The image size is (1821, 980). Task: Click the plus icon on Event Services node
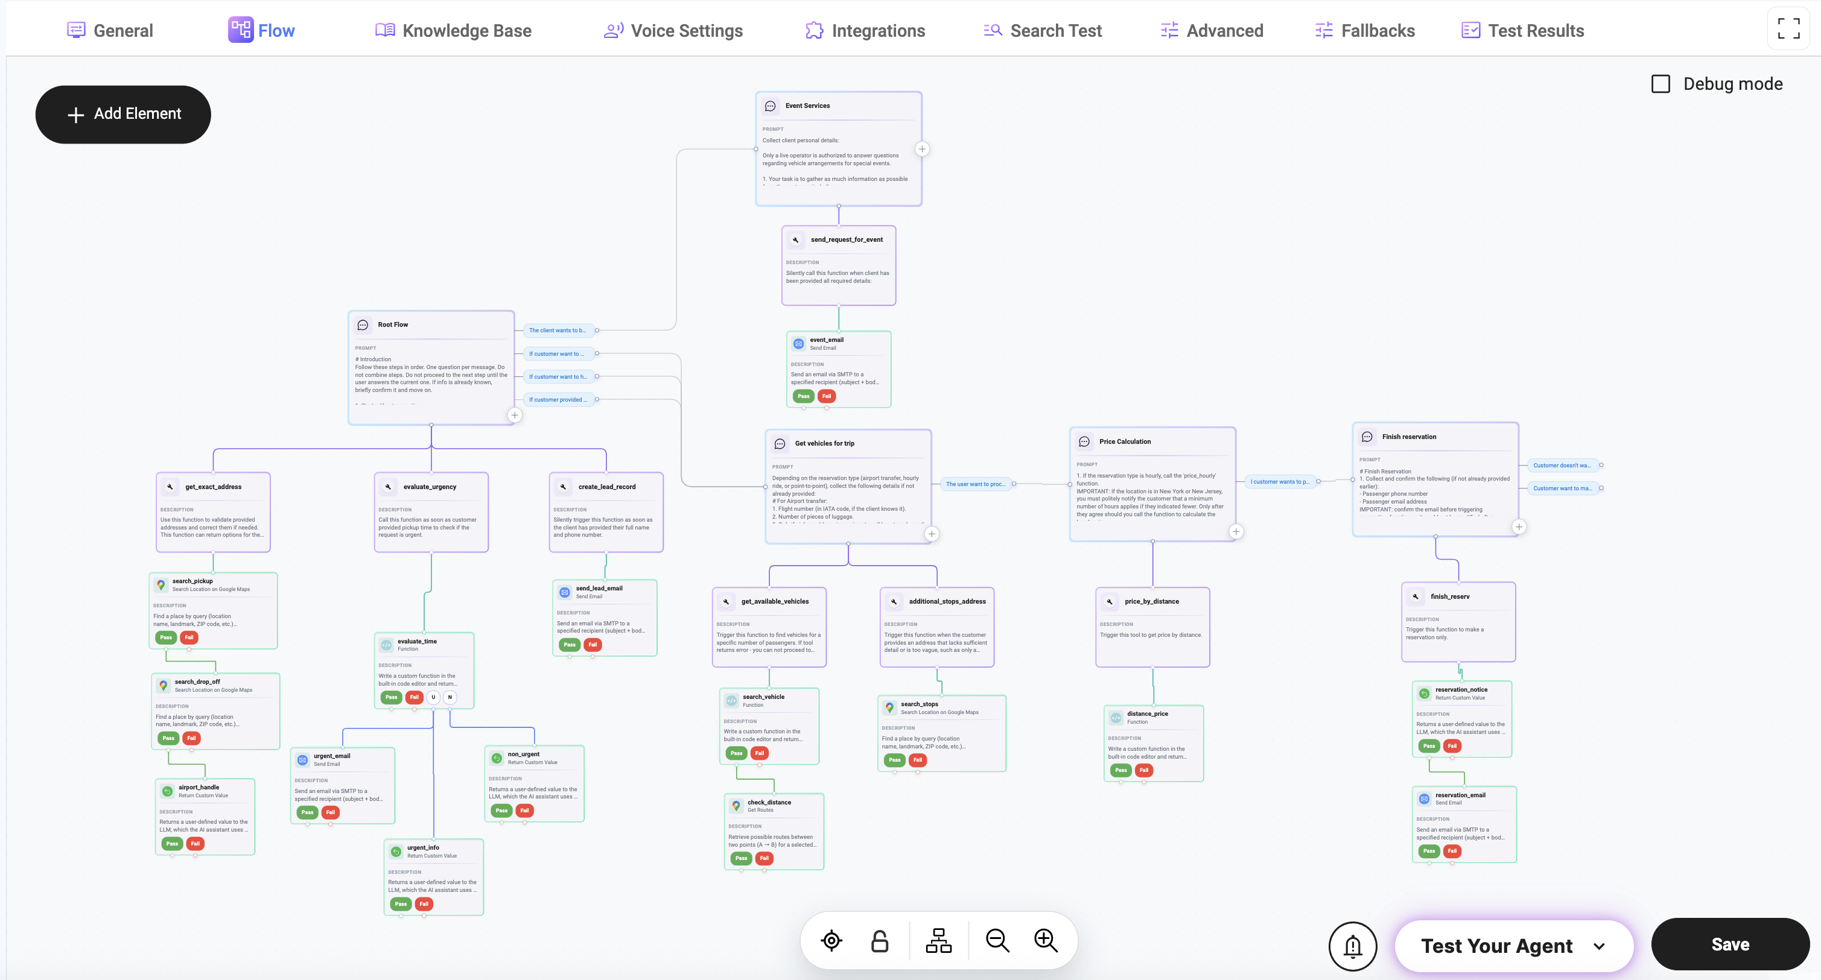point(922,149)
